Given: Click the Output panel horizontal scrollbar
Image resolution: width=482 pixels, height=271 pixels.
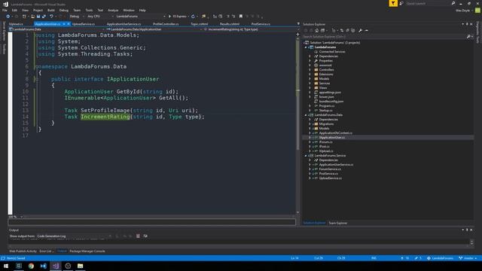Looking at the screenshot, I should tap(239, 246).
